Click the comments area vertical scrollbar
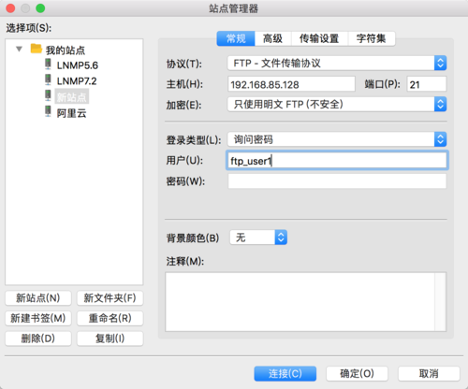Viewport: 468px width, 389px height. (440, 302)
